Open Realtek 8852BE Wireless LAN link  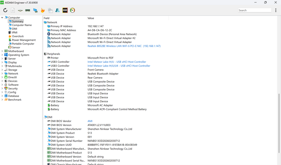[x=124, y=46]
